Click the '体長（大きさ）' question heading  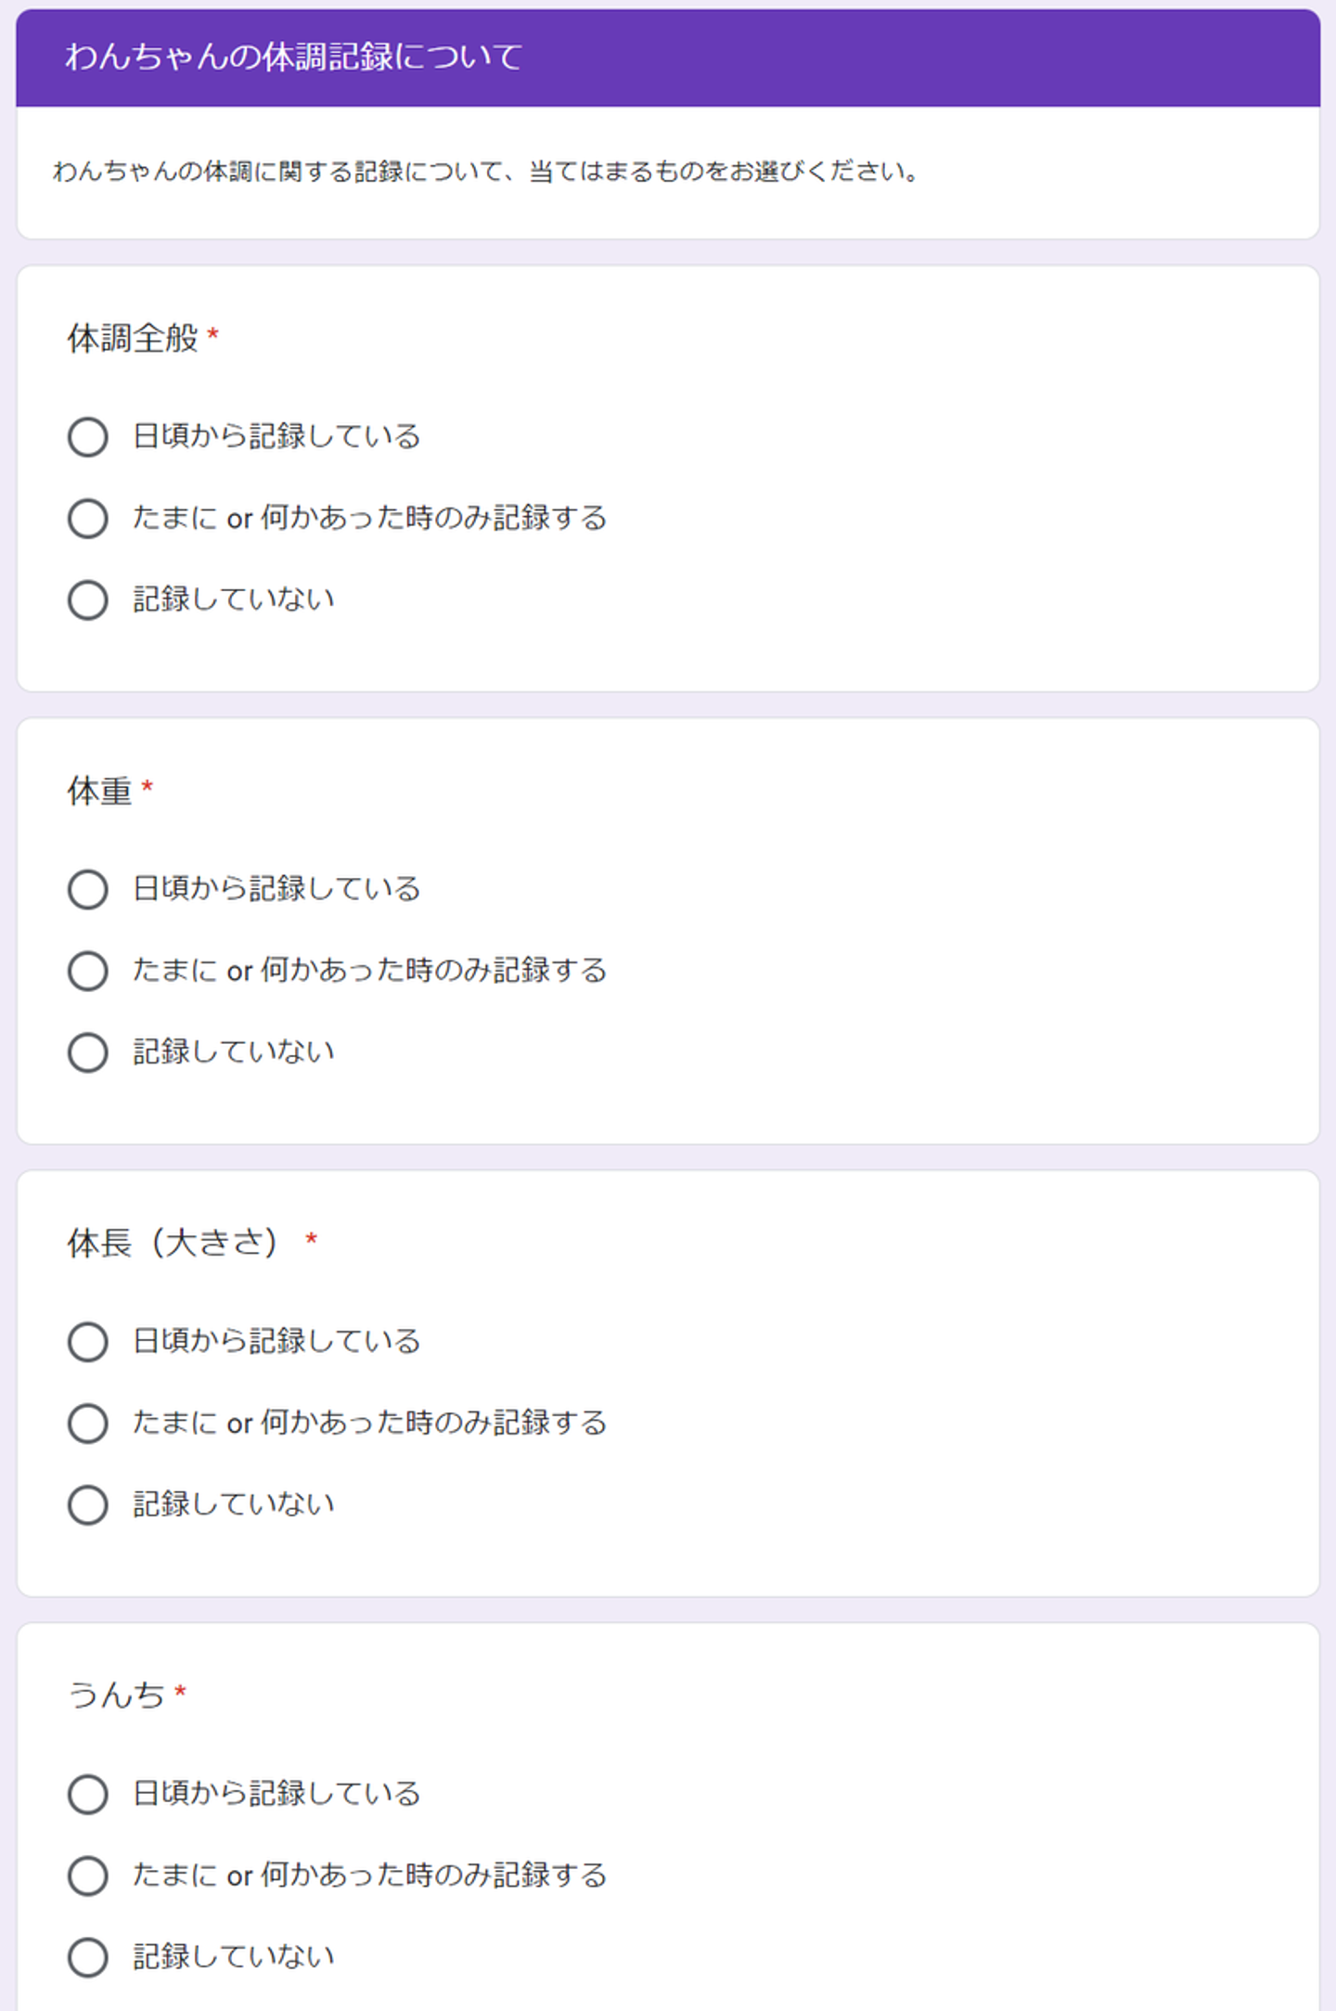tap(173, 1244)
